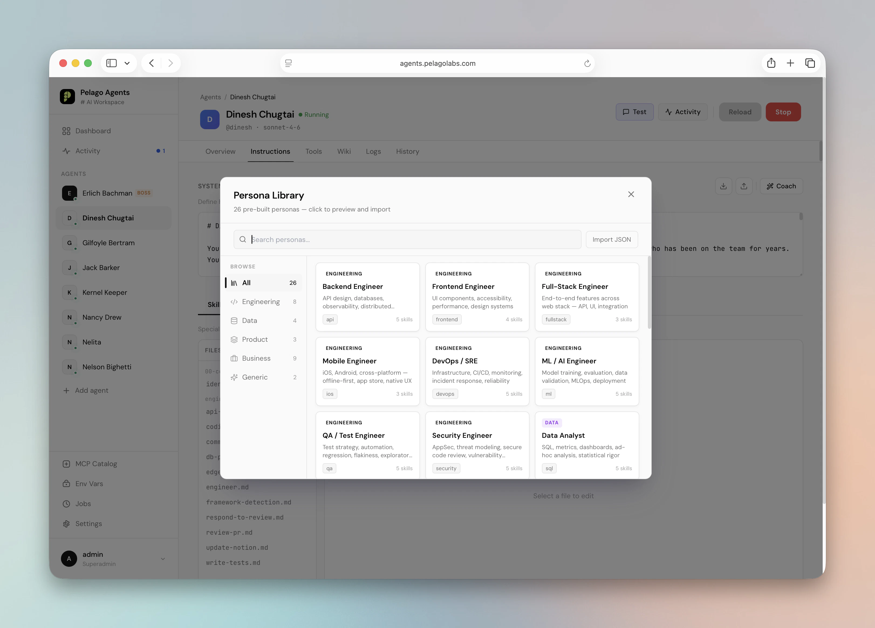
Task: Click the upload instructions icon
Action: pyautogui.click(x=744, y=186)
